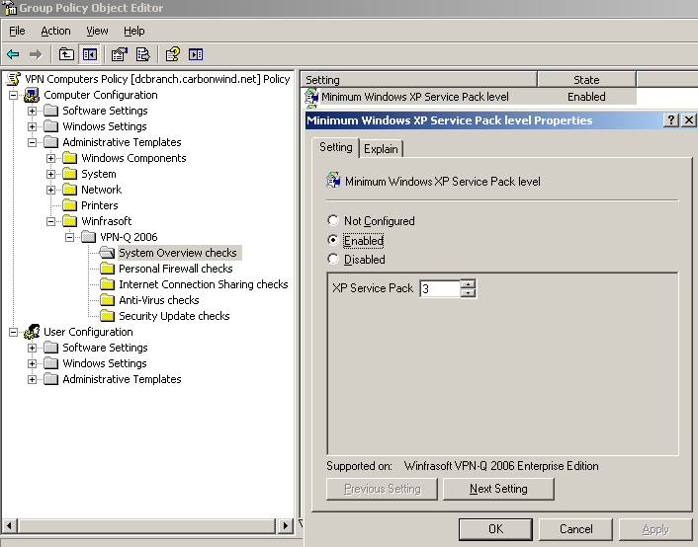This screenshot has height=547, width=698.
Task: Click the Security Update checks folder icon
Action: click(108, 316)
